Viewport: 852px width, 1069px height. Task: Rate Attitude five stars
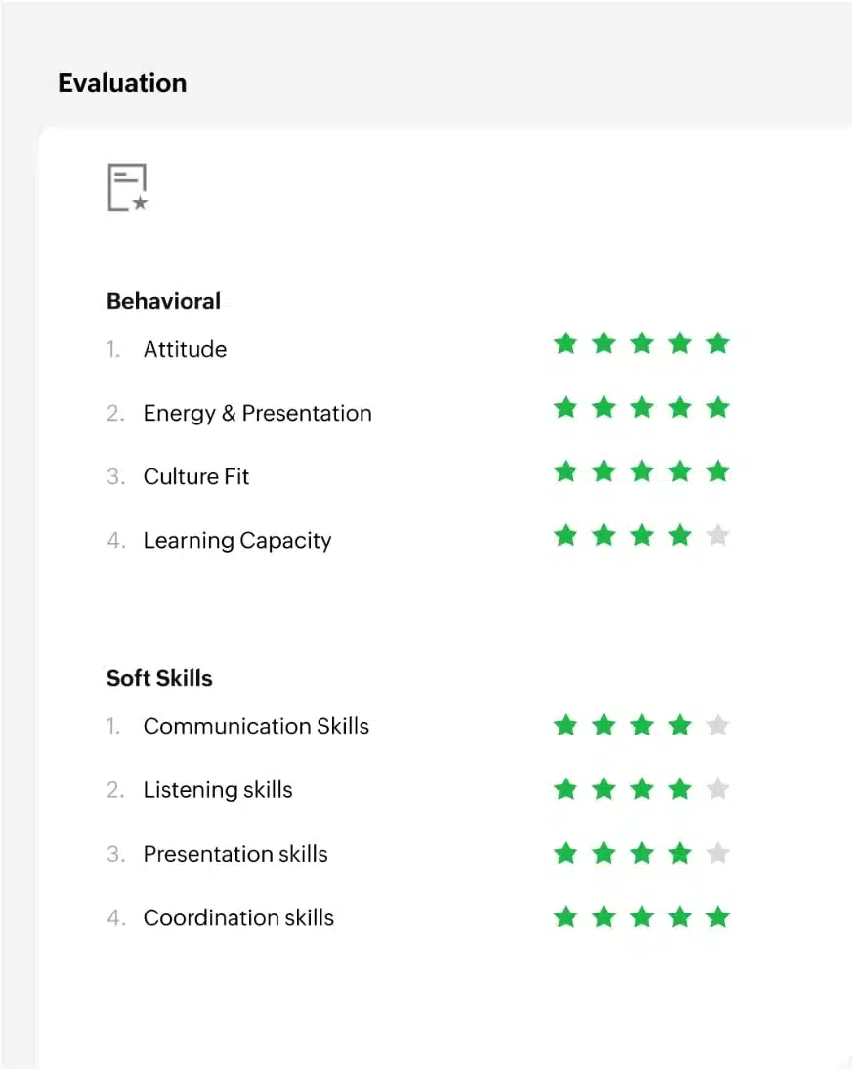(718, 343)
